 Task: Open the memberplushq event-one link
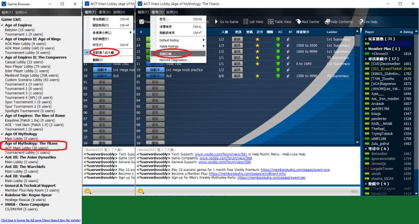click(295, 169)
